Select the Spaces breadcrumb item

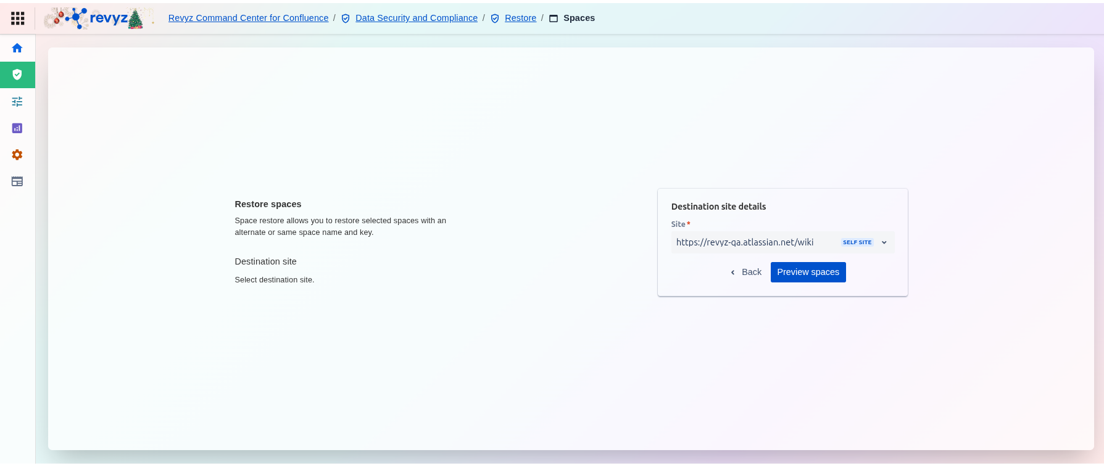tap(579, 18)
